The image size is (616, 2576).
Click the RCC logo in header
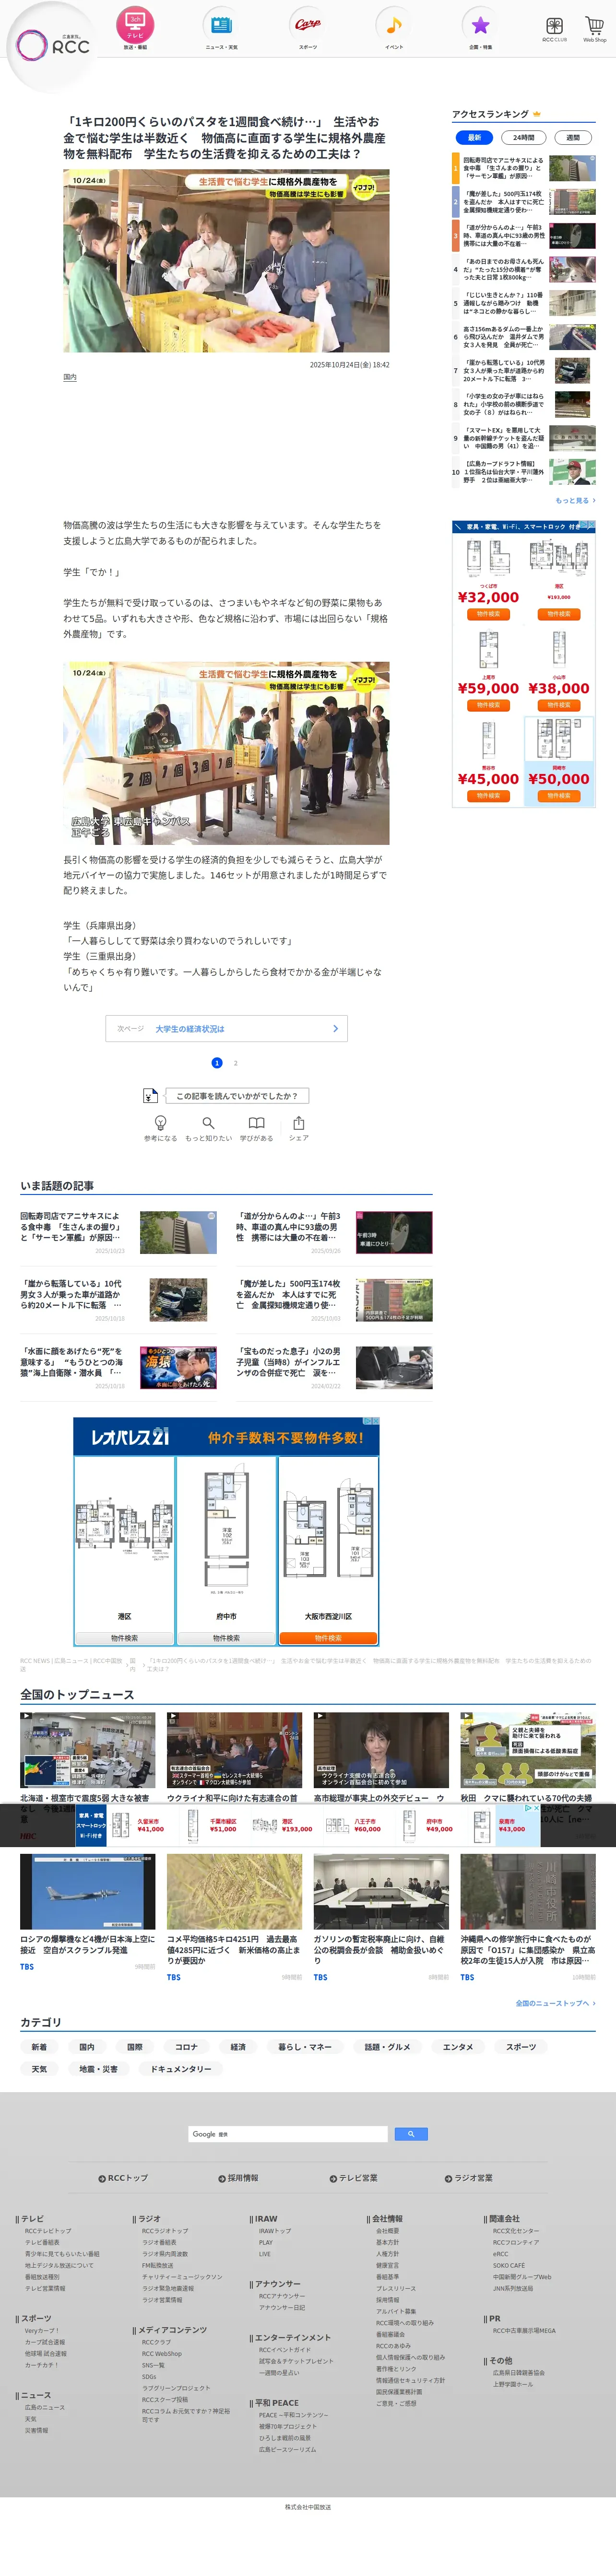[53, 45]
